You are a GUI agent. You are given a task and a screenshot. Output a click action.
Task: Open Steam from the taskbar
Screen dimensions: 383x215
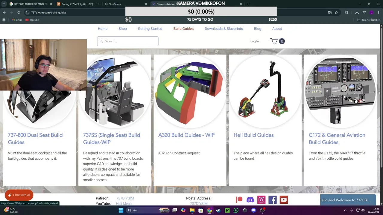tap(218, 210)
